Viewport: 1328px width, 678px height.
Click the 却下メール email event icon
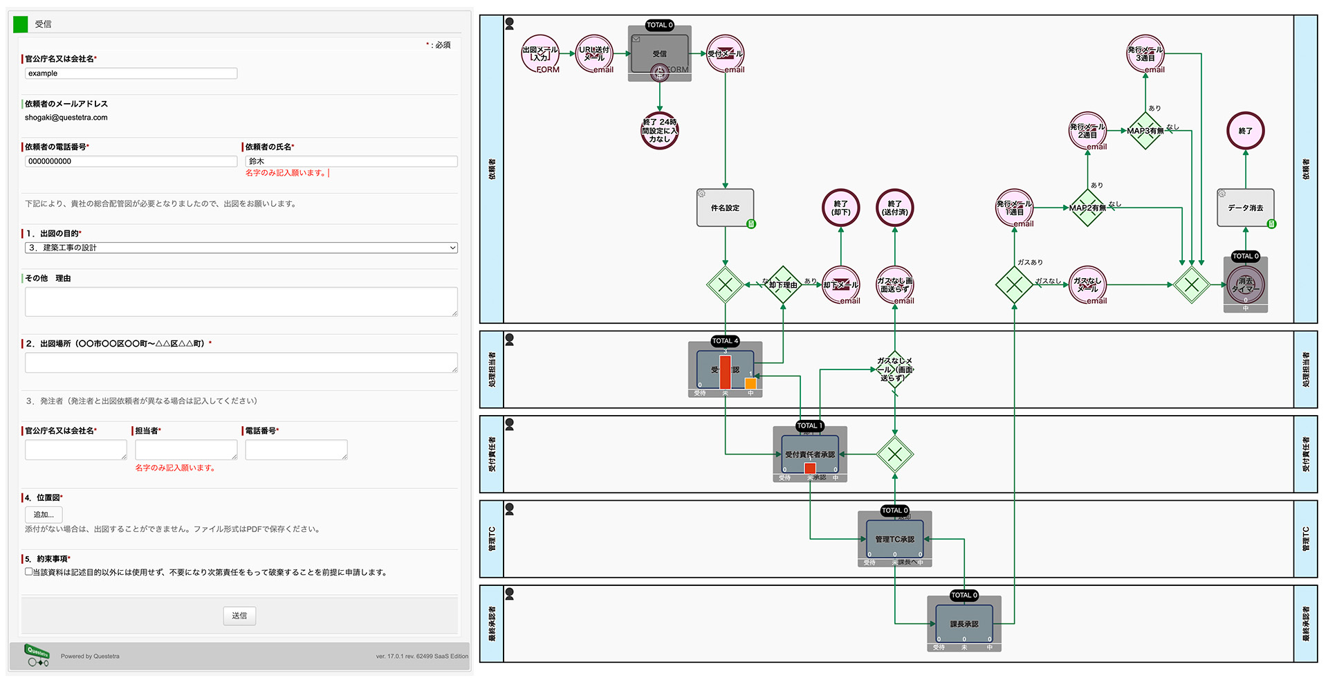tap(841, 284)
